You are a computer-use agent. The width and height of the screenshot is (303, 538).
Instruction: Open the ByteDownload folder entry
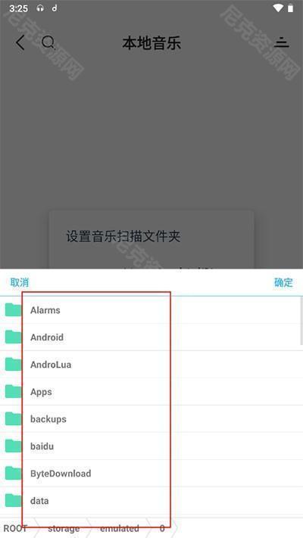click(151, 474)
